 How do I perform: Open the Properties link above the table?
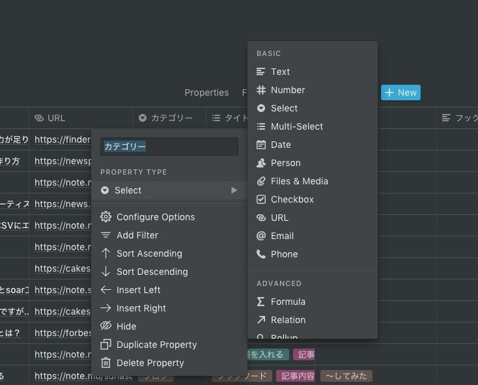[206, 93]
